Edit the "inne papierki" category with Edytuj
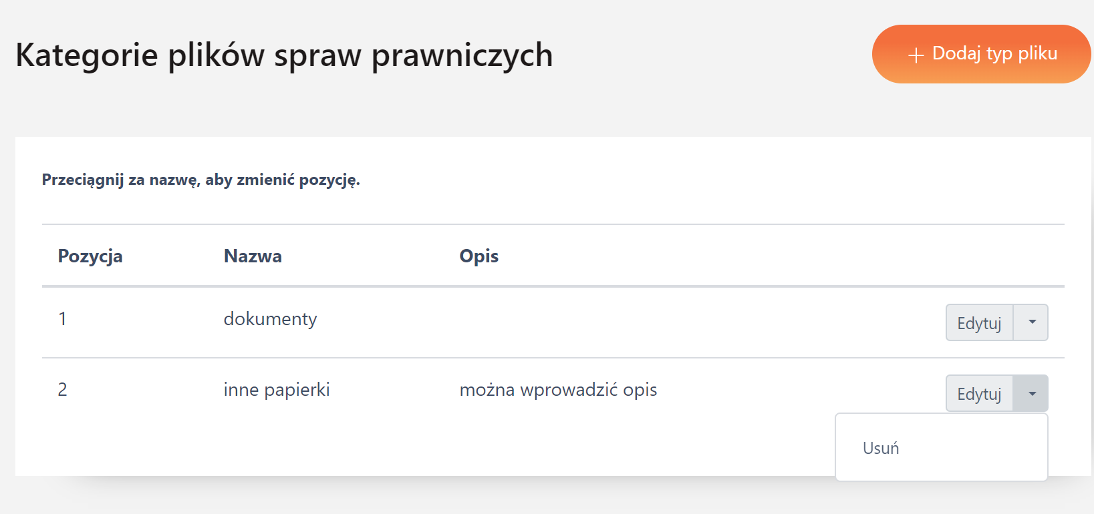The width and height of the screenshot is (1094, 514). pyautogui.click(x=979, y=394)
